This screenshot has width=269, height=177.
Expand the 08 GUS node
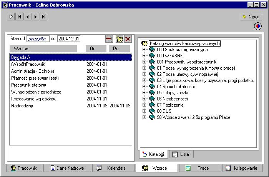click(144, 111)
